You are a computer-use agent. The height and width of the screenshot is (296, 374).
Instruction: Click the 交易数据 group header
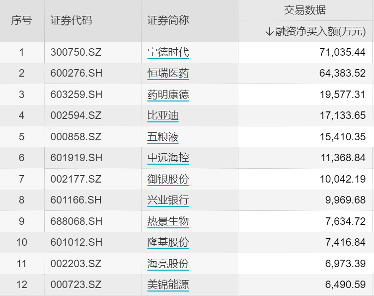pos(305,10)
